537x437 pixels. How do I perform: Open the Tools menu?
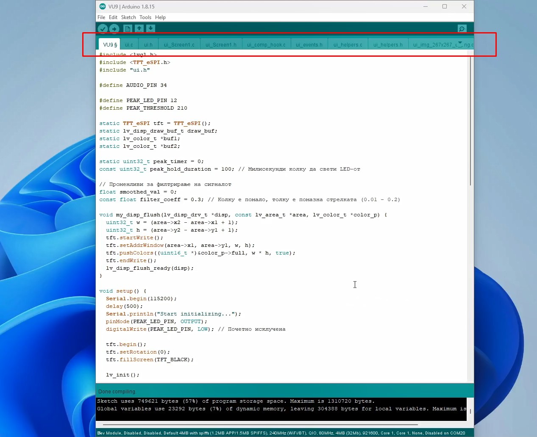(145, 17)
